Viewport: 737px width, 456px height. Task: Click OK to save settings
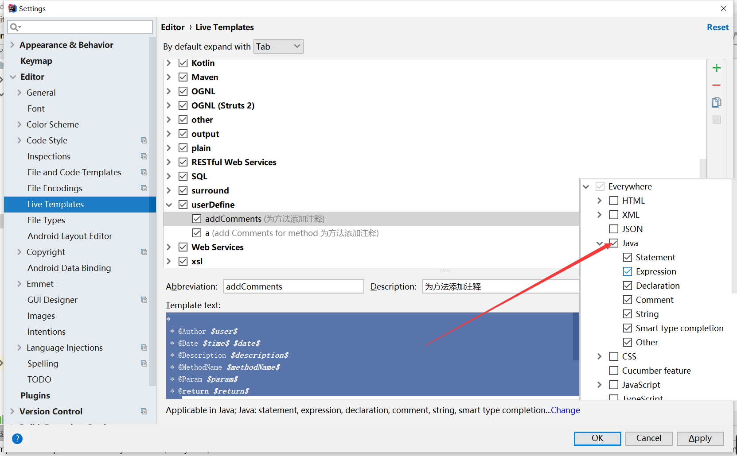click(597, 438)
